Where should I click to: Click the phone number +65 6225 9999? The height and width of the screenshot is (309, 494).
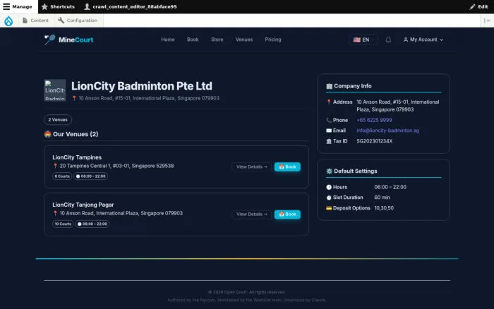click(x=374, y=120)
